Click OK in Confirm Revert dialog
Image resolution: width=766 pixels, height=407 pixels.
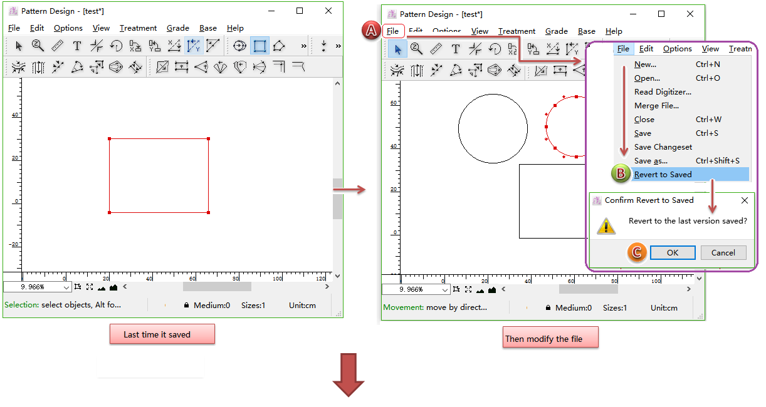pos(672,252)
